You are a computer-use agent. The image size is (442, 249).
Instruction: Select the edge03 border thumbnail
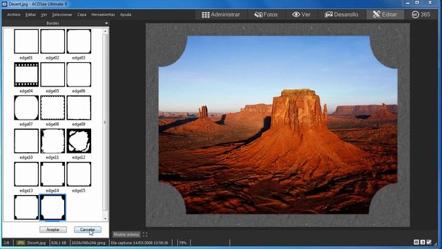click(x=79, y=41)
